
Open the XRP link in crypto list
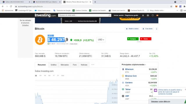[x=127, y=96]
